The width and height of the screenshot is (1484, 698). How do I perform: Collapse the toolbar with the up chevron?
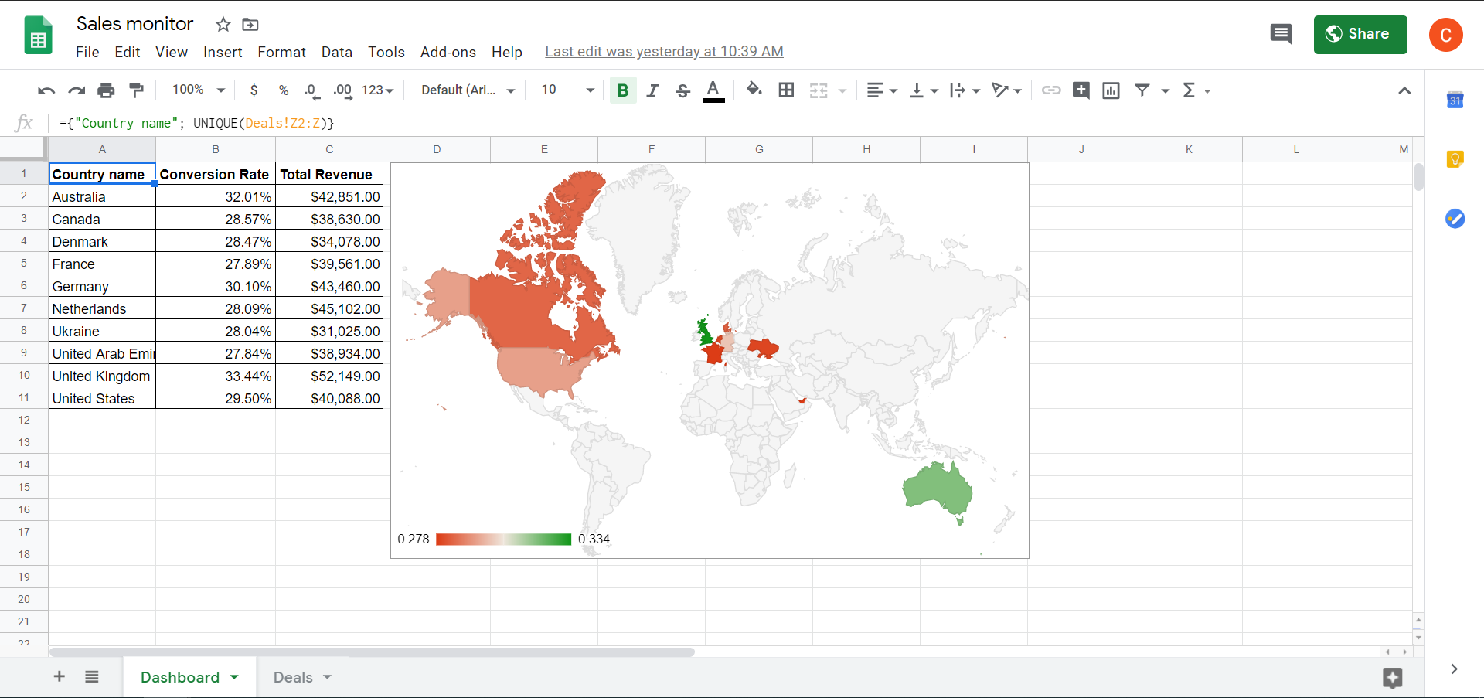point(1404,90)
